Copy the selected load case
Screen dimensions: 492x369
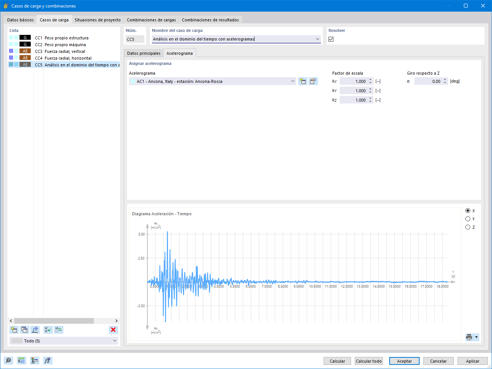coord(24,330)
